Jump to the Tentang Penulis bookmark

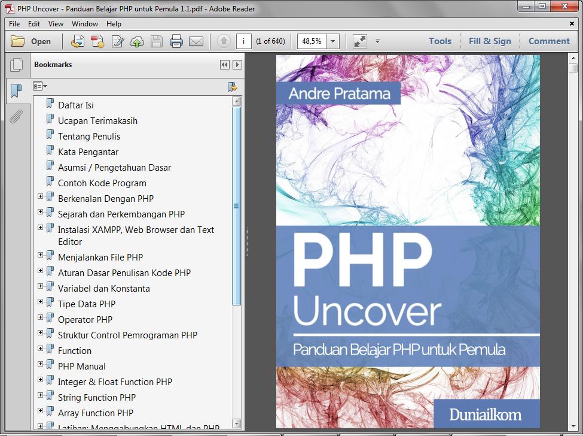click(89, 137)
